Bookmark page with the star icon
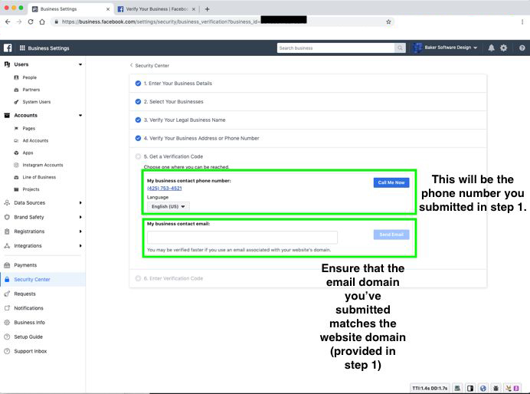 [388, 21]
